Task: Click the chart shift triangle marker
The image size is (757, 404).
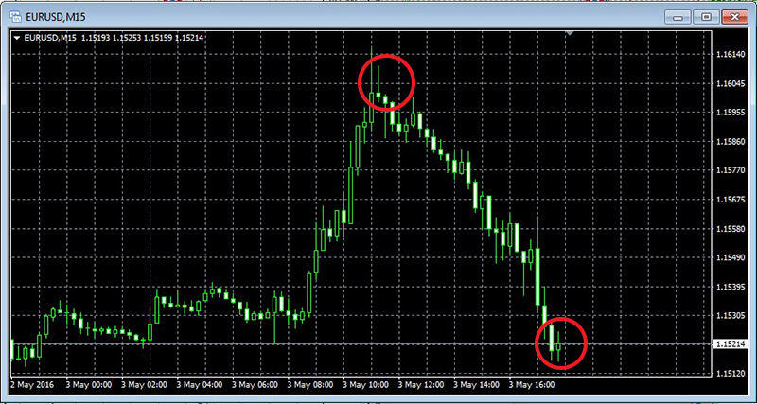Action: click(x=571, y=33)
